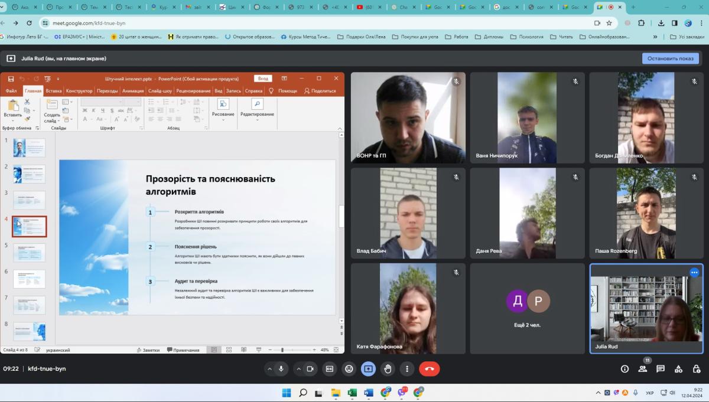Open the emoji reactions panel

click(349, 369)
